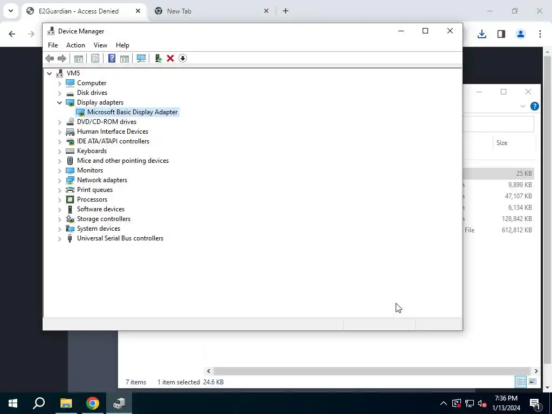Viewport: 552px width, 414px height.
Task: Click Show/Hide Console Tree toolbar icon
Action: pyautogui.click(x=79, y=58)
